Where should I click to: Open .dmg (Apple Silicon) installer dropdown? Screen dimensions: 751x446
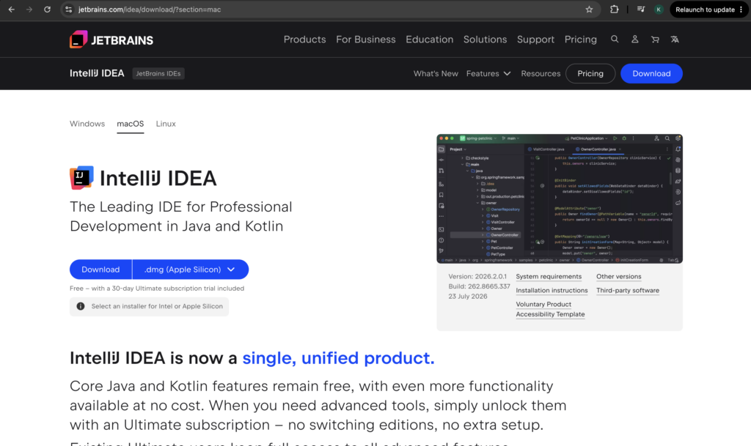click(x=191, y=270)
